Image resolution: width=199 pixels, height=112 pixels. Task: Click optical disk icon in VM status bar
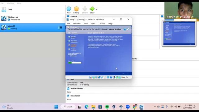coord(93,77)
